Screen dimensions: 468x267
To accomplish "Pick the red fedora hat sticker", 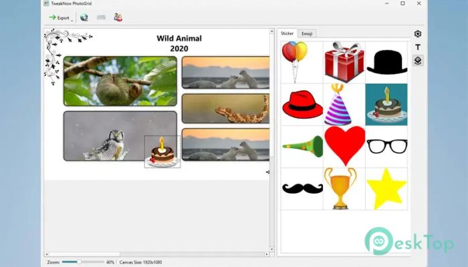I will 302,105.
